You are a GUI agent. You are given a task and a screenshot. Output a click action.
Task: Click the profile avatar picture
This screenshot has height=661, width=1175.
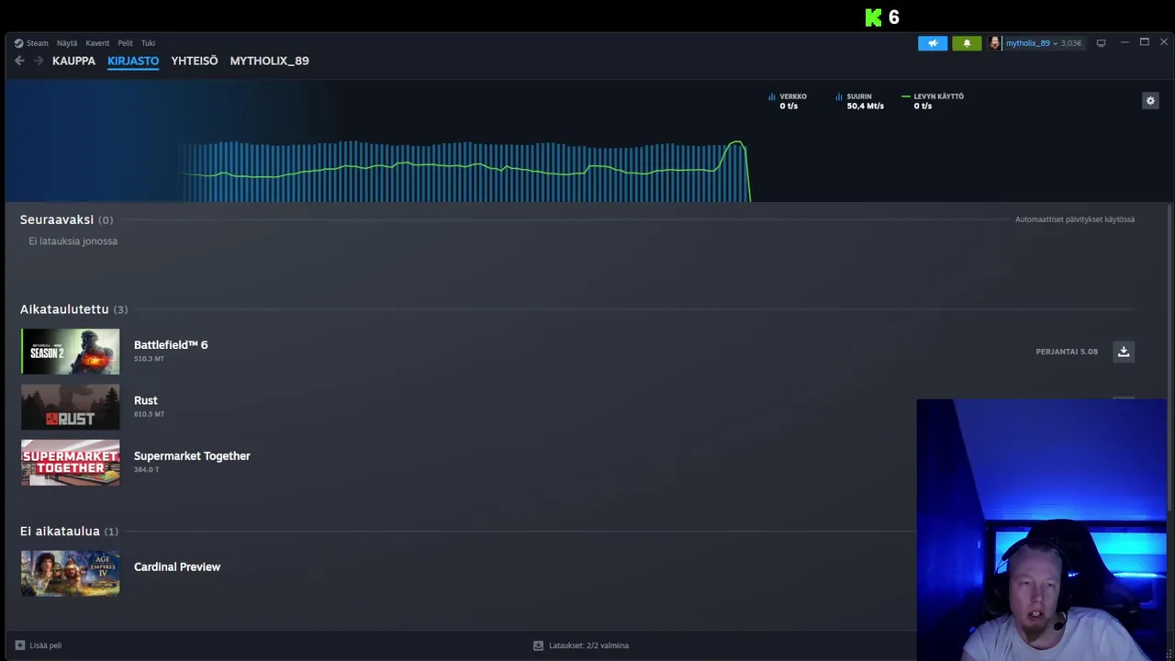point(995,43)
